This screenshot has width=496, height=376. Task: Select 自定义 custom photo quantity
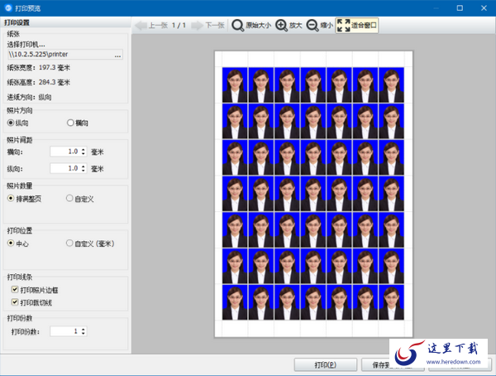(70, 199)
